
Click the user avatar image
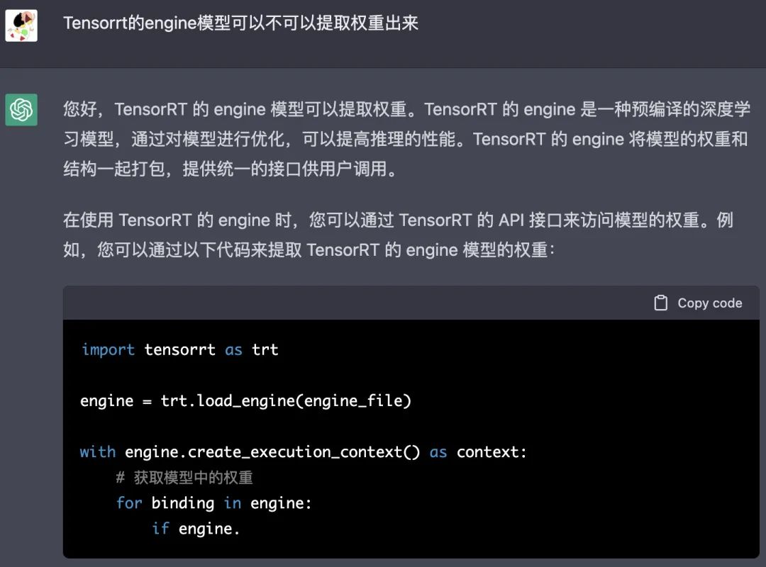point(21,26)
